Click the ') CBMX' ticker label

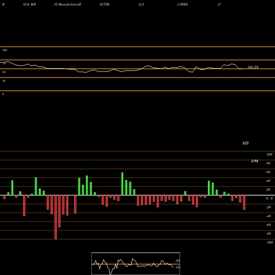click(x=182, y=4)
